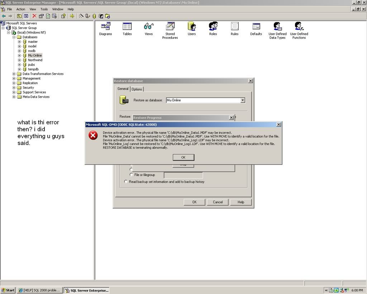Expand the Northwind database node
Image resolution: width=367 pixels, height=294 pixels.
(x=19, y=60)
